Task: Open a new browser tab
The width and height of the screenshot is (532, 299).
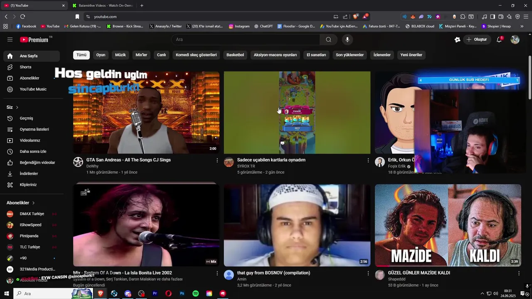Action: (142, 5)
